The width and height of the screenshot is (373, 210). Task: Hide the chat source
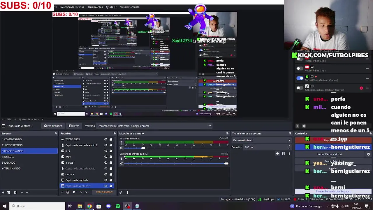coord(106,157)
